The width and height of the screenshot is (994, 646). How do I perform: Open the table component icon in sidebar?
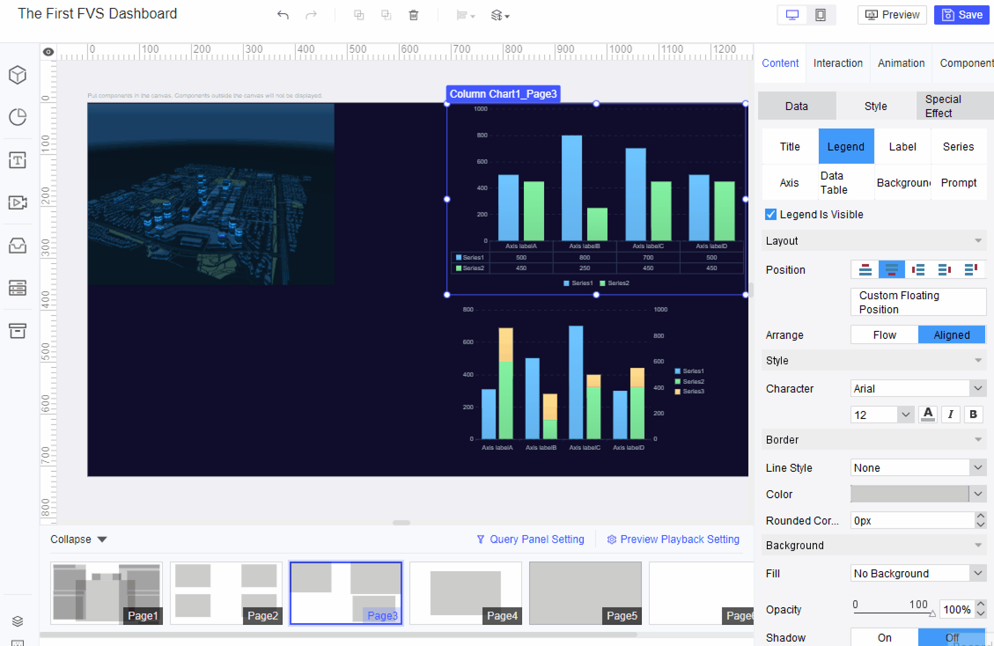click(18, 289)
